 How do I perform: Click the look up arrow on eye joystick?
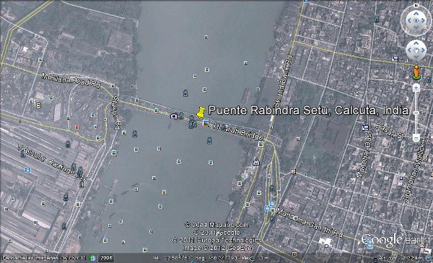pyautogui.click(x=416, y=14)
